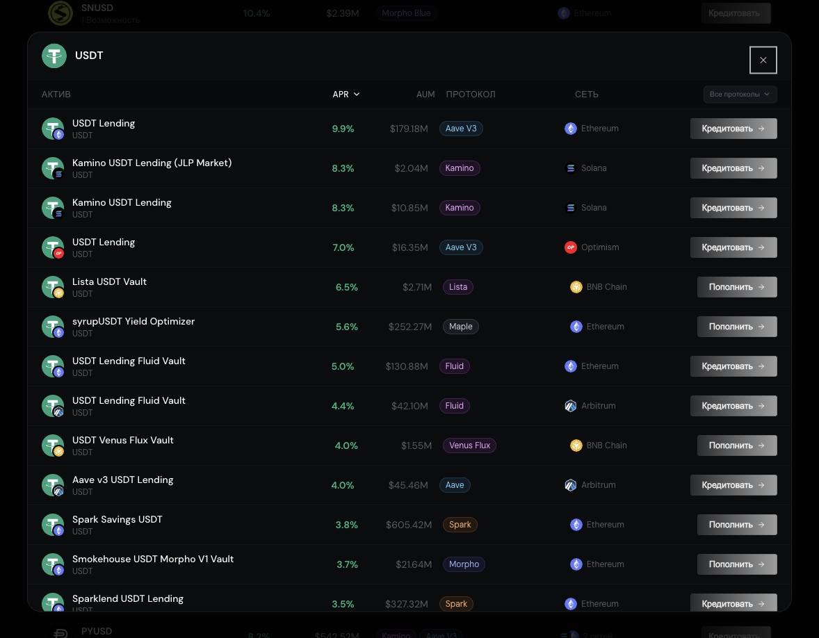This screenshot has width=819, height=638.
Task: Click Пополнить for USDT Venus Flux Vault
Action: [x=736, y=445]
